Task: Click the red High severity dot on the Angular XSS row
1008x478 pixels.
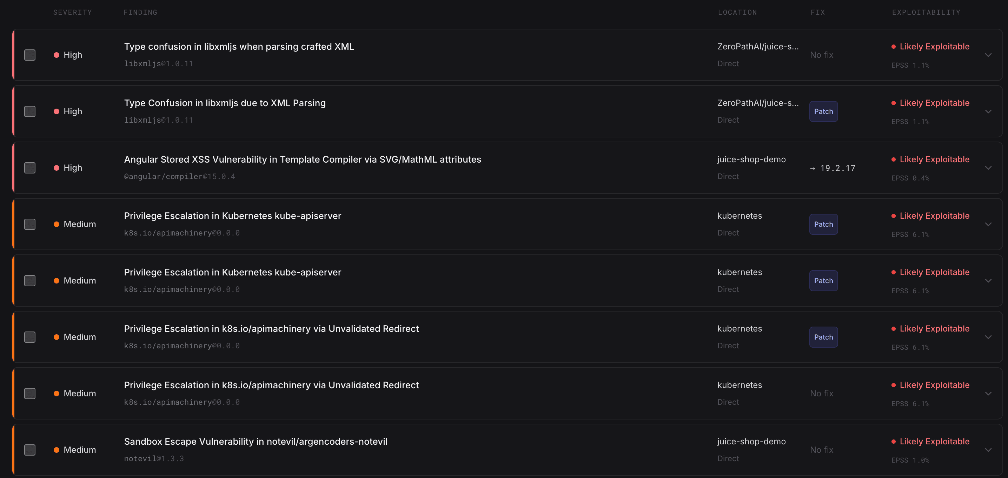Action: pyautogui.click(x=57, y=168)
